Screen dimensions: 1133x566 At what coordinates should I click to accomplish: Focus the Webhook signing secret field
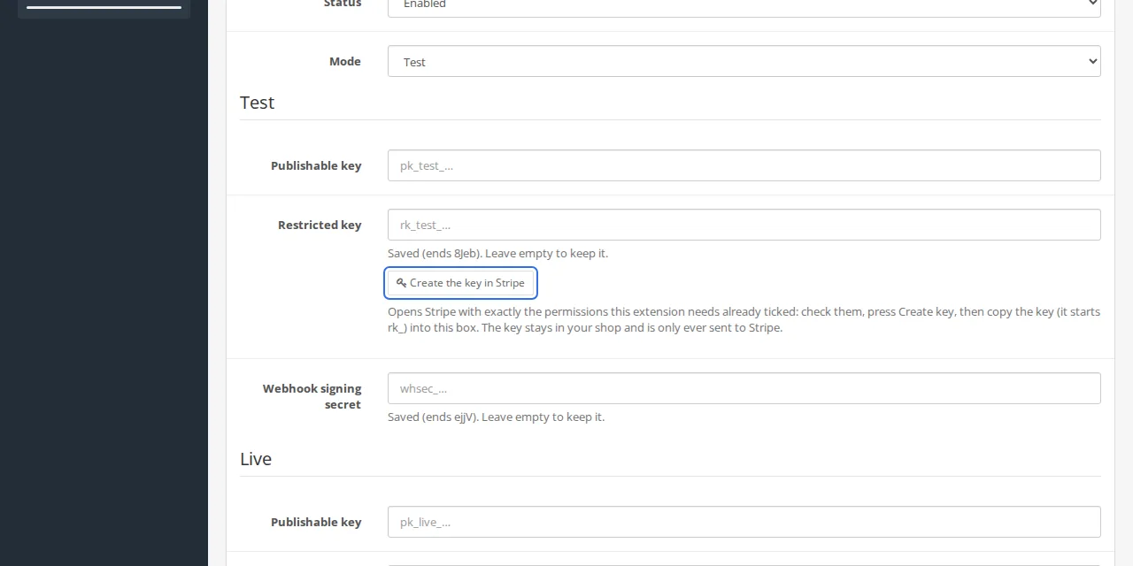[744, 388]
